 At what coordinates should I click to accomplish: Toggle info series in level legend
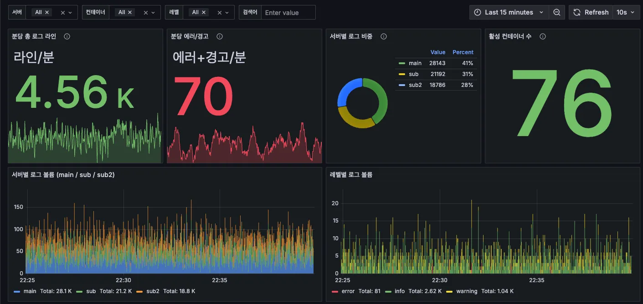(400, 291)
